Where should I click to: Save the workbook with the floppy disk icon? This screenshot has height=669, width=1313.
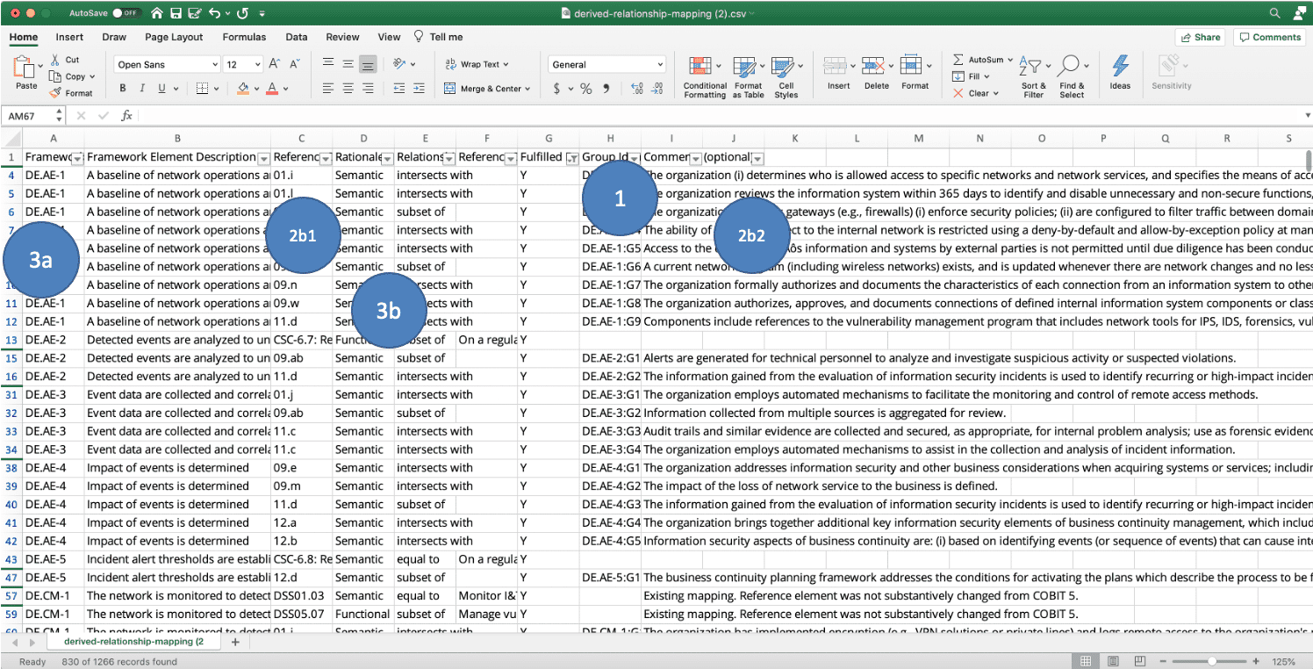176,13
